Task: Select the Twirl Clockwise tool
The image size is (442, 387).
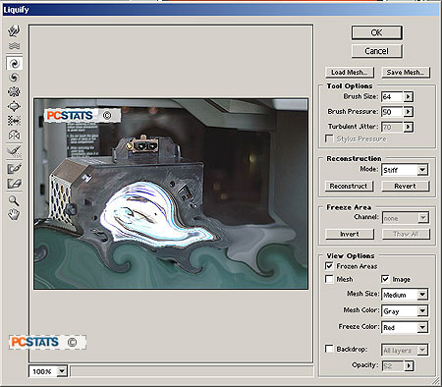Action: pyautogui.click(x=14, y=63)
